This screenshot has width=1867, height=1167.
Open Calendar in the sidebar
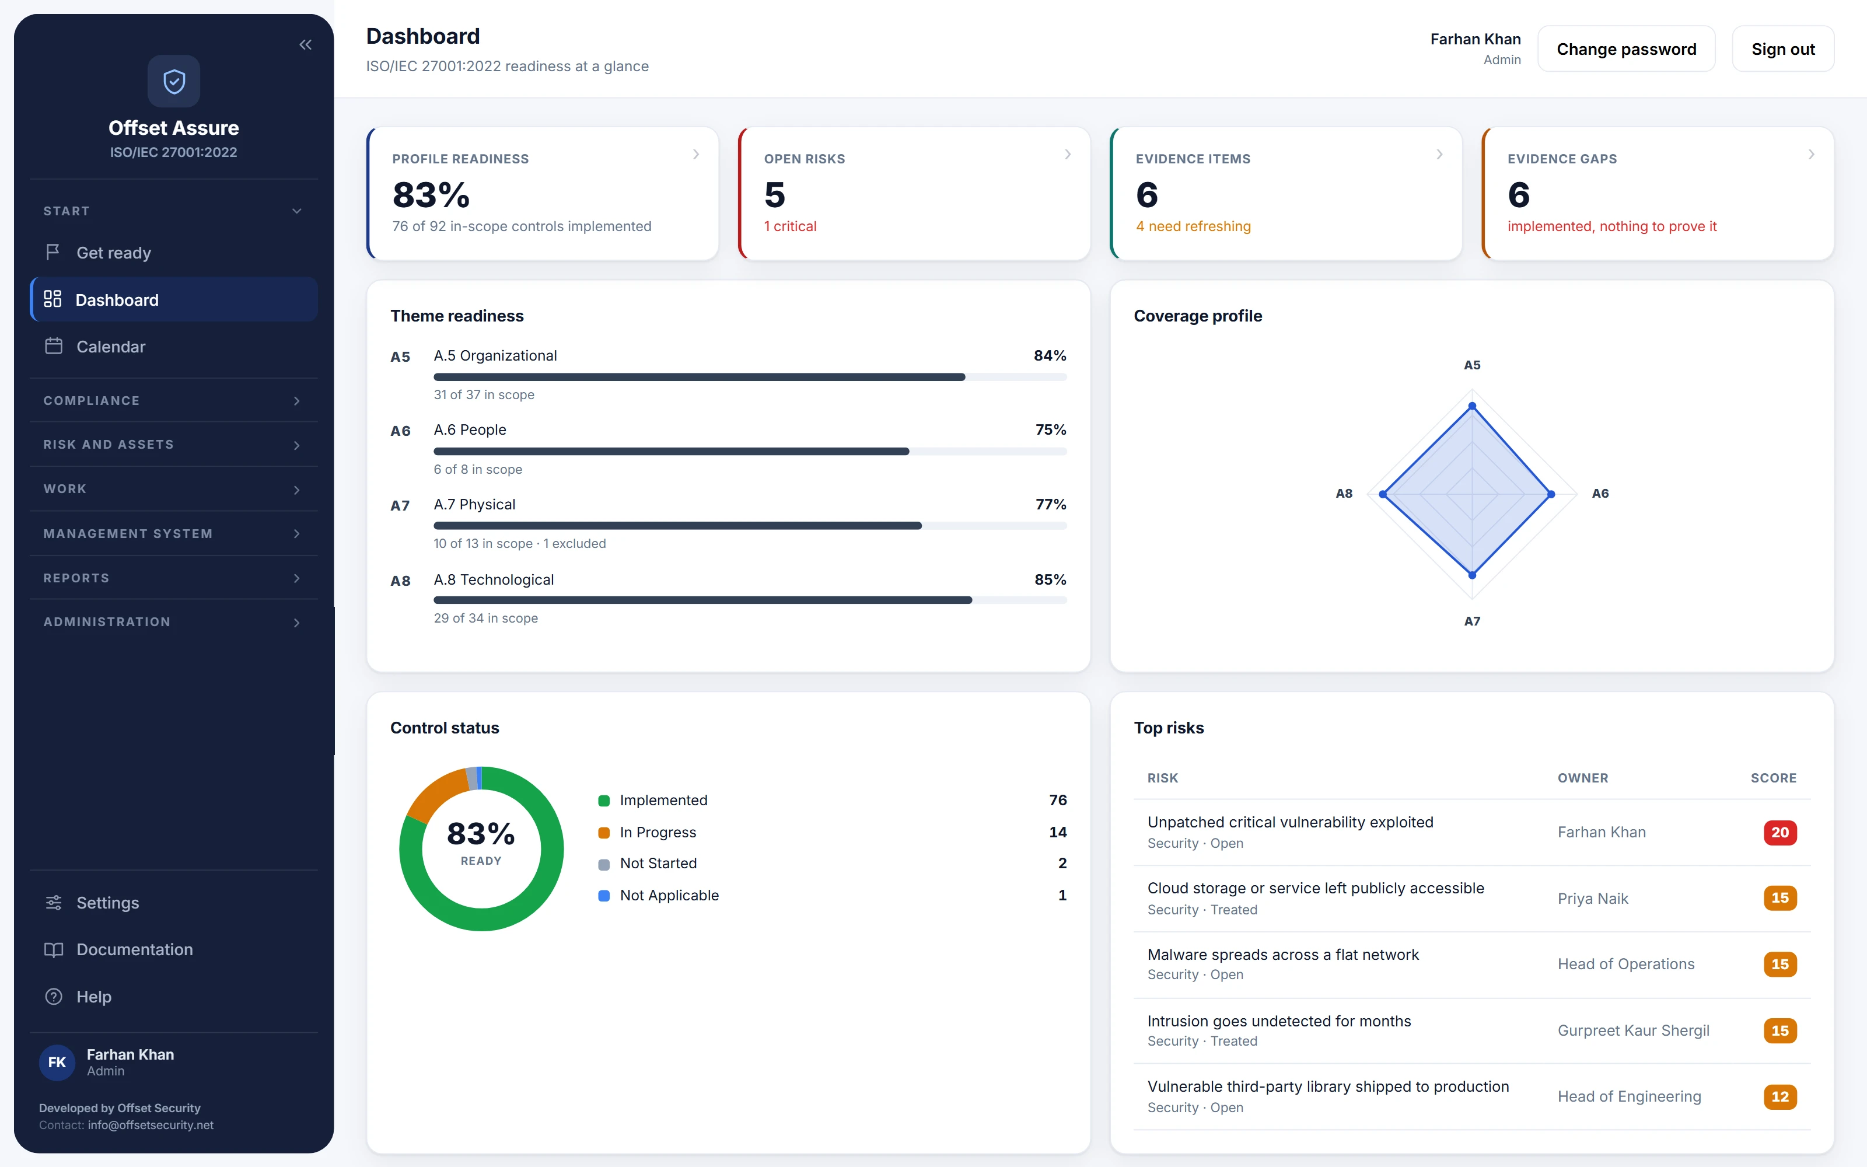click(174, 347)
